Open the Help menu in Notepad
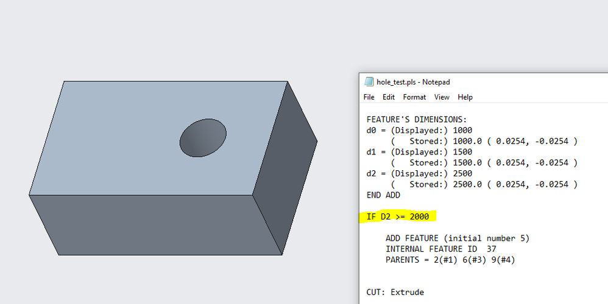The image size is (608, 304). point(465,97)
